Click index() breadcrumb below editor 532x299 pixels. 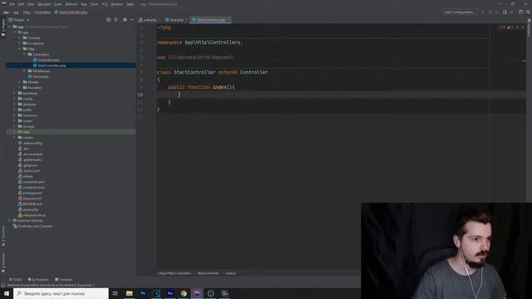click(x=231, y=273)
